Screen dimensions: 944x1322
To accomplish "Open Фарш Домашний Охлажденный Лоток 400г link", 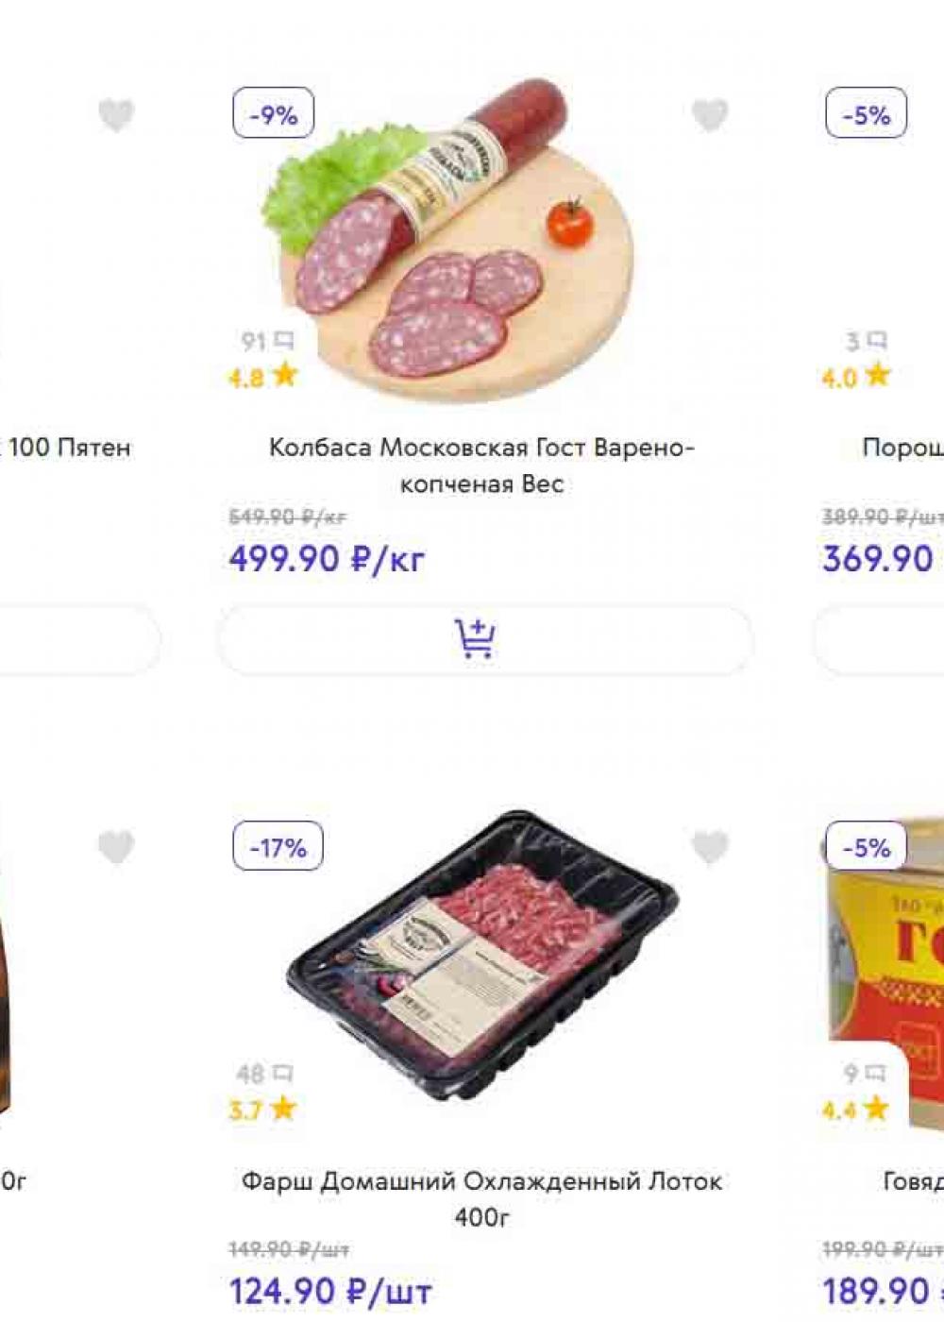I will click(x=481, y=1198).
